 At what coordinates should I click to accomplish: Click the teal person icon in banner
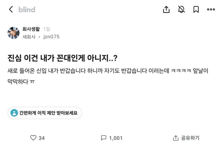coord(14,113)
